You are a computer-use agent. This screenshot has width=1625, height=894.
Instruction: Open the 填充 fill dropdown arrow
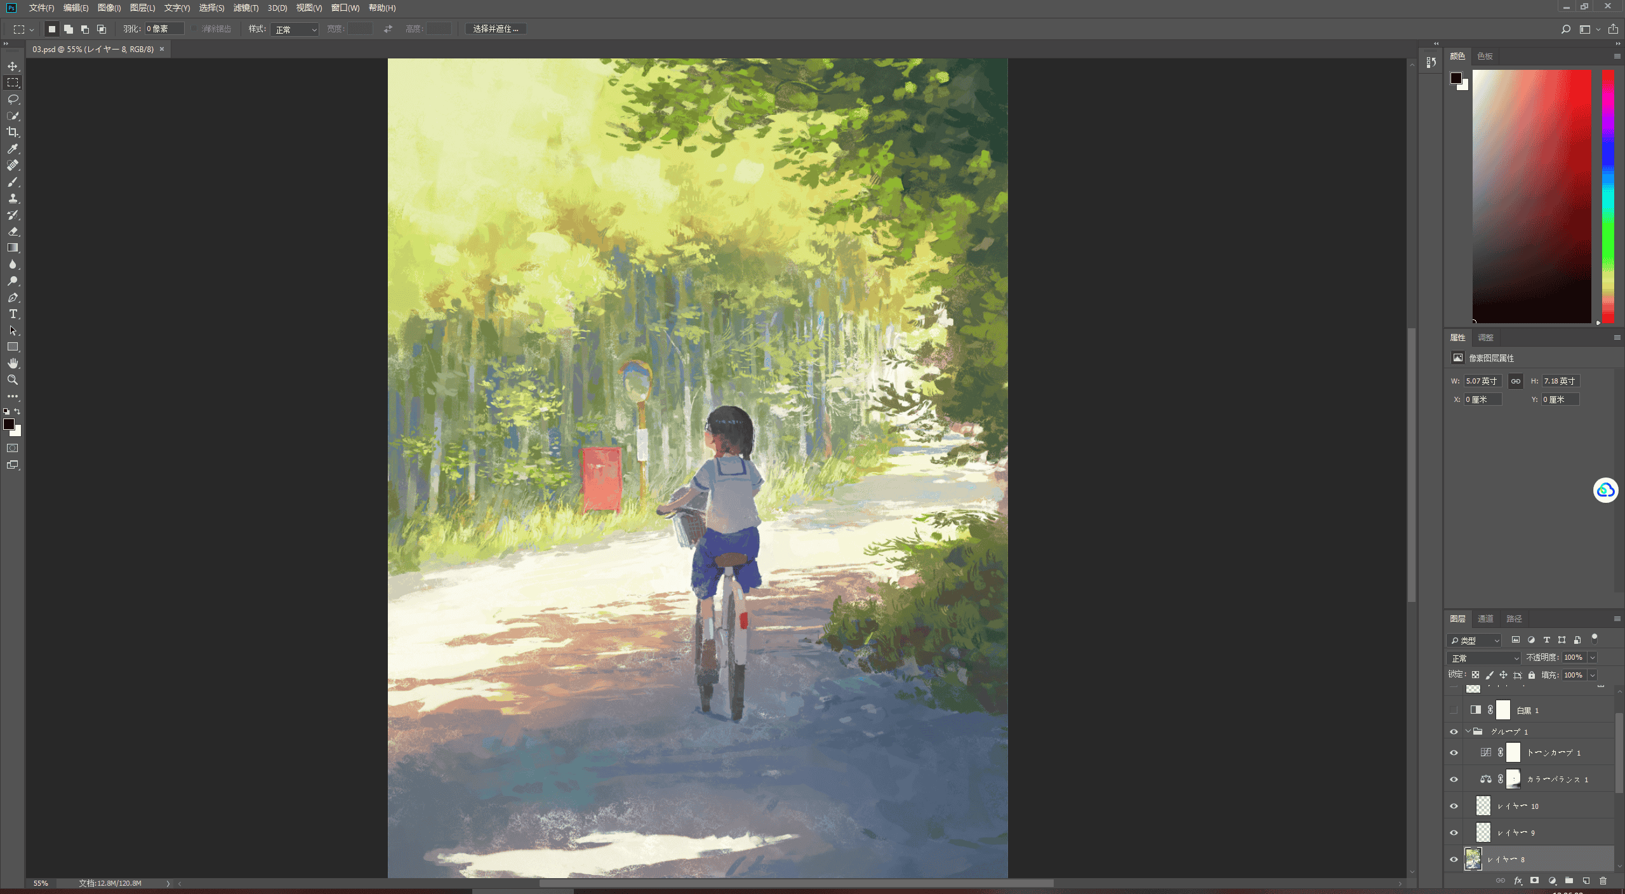click(x=1592, y=675)
